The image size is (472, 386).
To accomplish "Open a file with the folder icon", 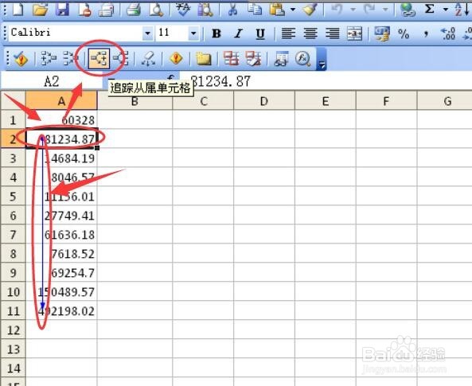I will point(41,10).
